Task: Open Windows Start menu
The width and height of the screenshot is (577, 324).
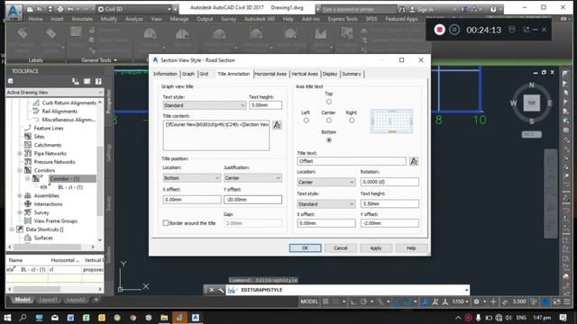Action: (7, 318)
